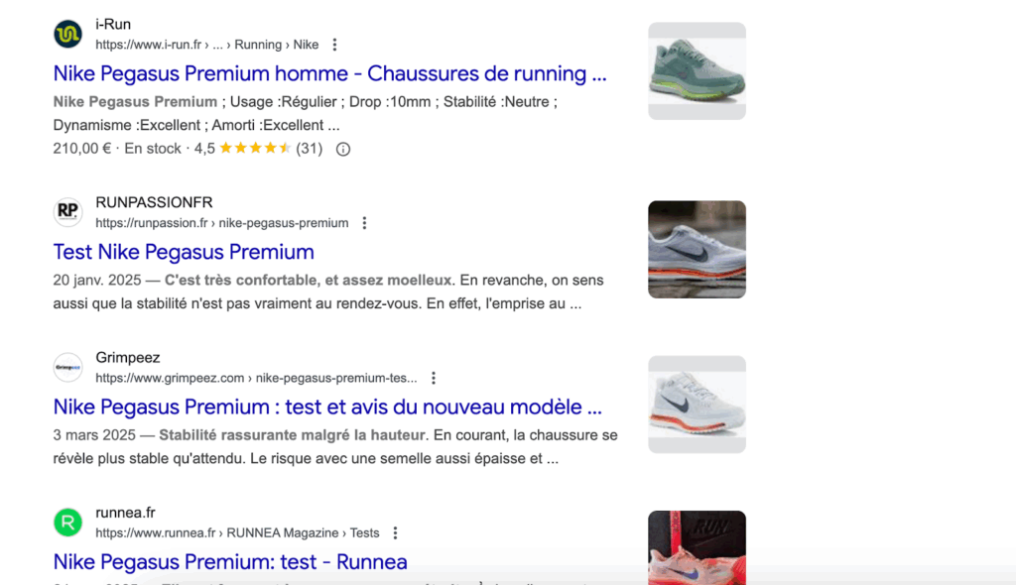Viewport: 1016px width, 585px height.
Task: Click the RUNPASSIONFR grey shoe thumbnail
Action: click(x=697, y=249)
